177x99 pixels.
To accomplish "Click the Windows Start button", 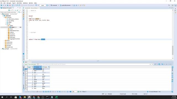I will click(2, 97).
